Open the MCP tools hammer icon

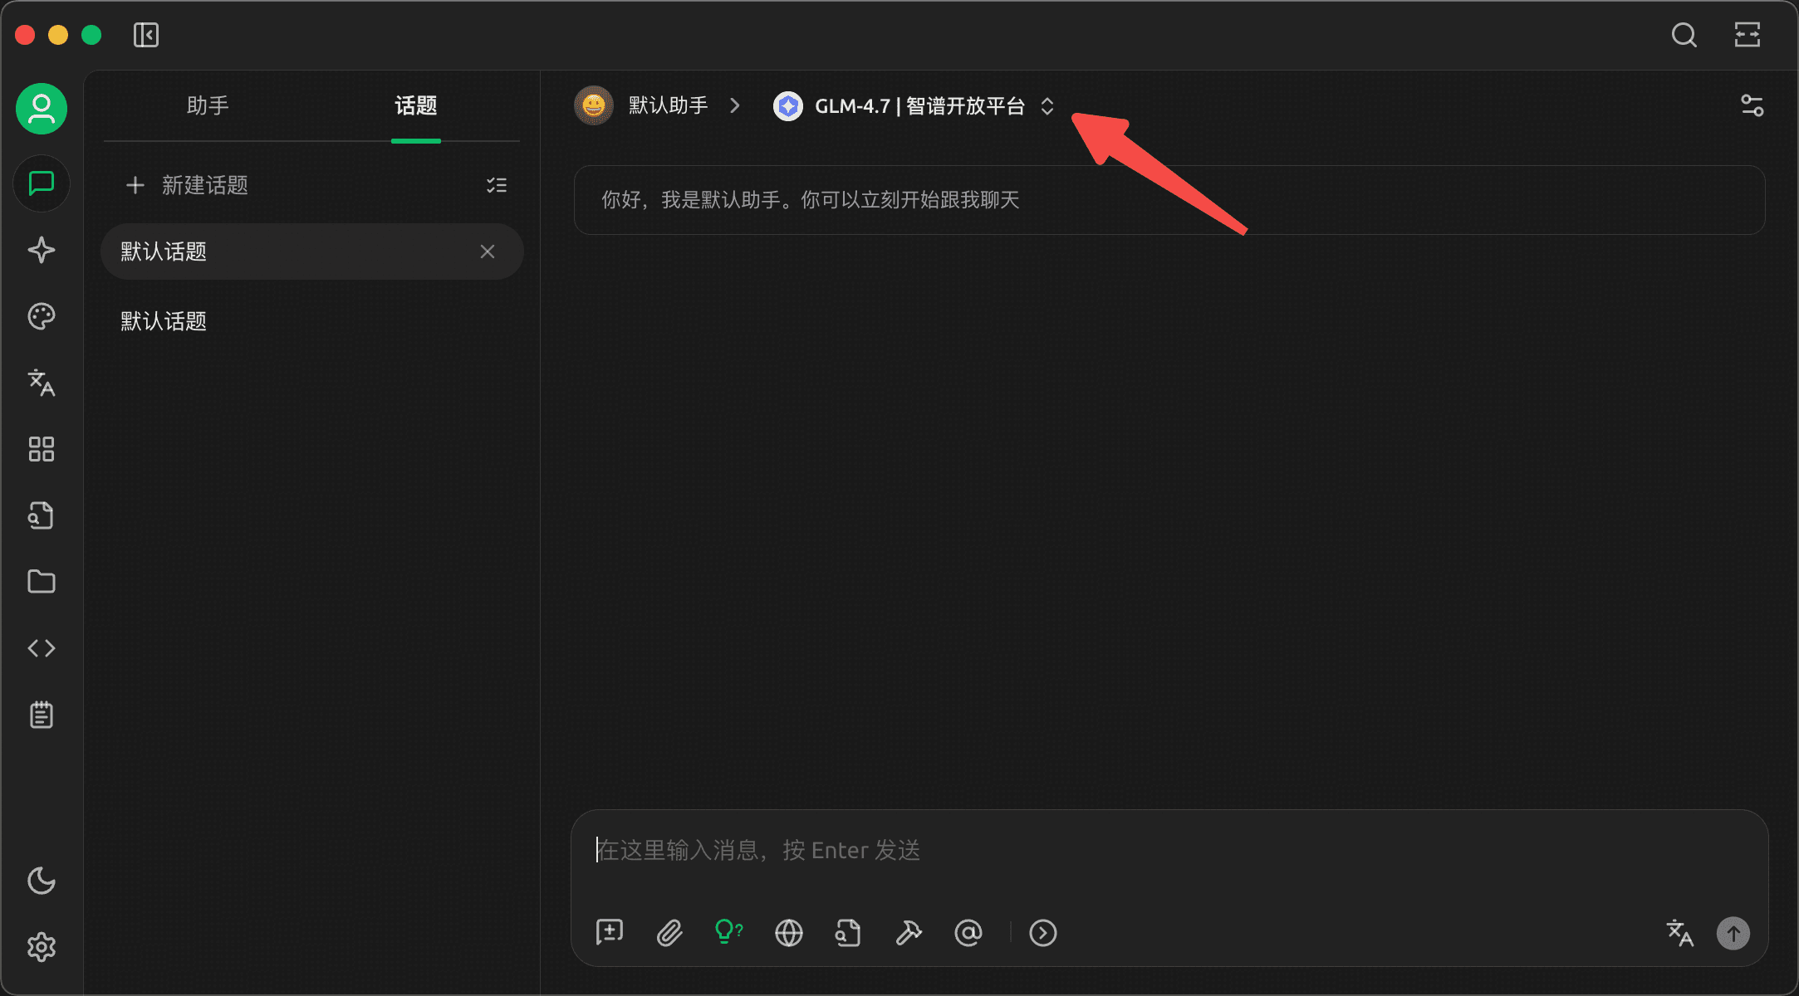909,933
